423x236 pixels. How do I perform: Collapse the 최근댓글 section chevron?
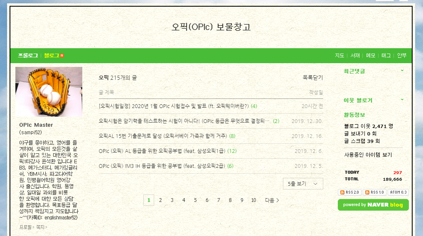pos(402,70)
